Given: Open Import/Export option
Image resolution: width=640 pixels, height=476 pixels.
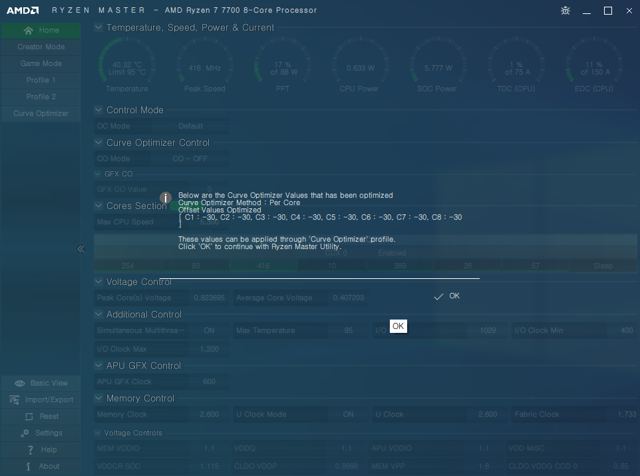Looking at the screenshot, I should [x=41, y=399].
